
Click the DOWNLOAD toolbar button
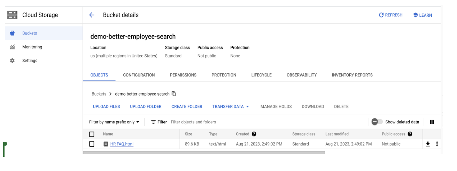[313, 106]
